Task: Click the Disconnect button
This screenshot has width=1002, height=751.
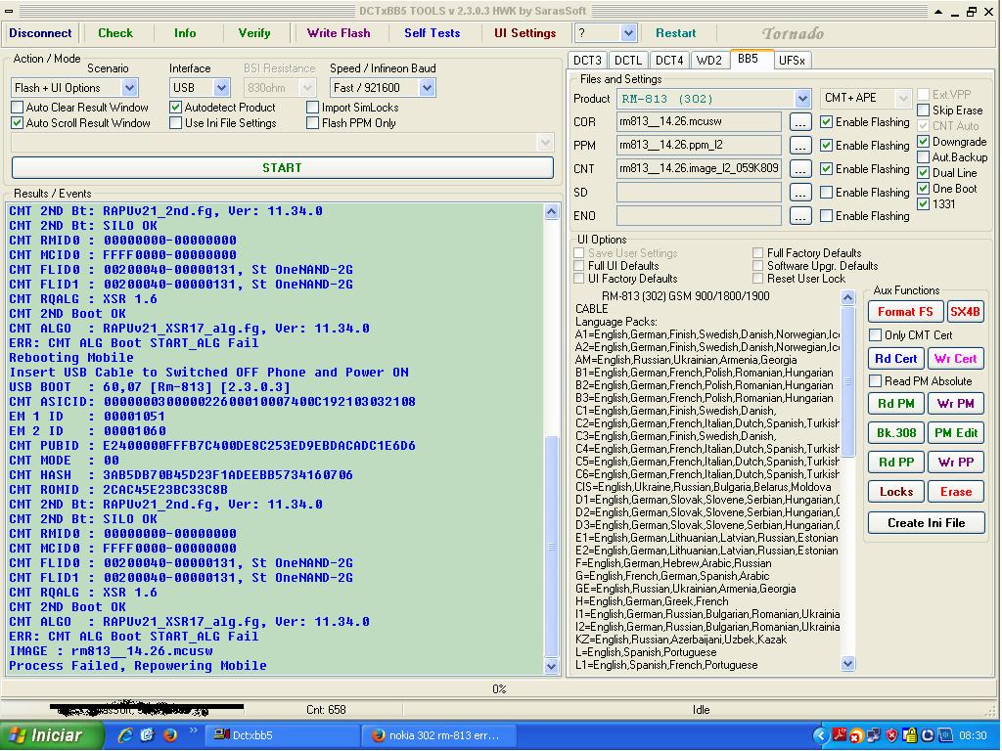Action: (40, 33)
